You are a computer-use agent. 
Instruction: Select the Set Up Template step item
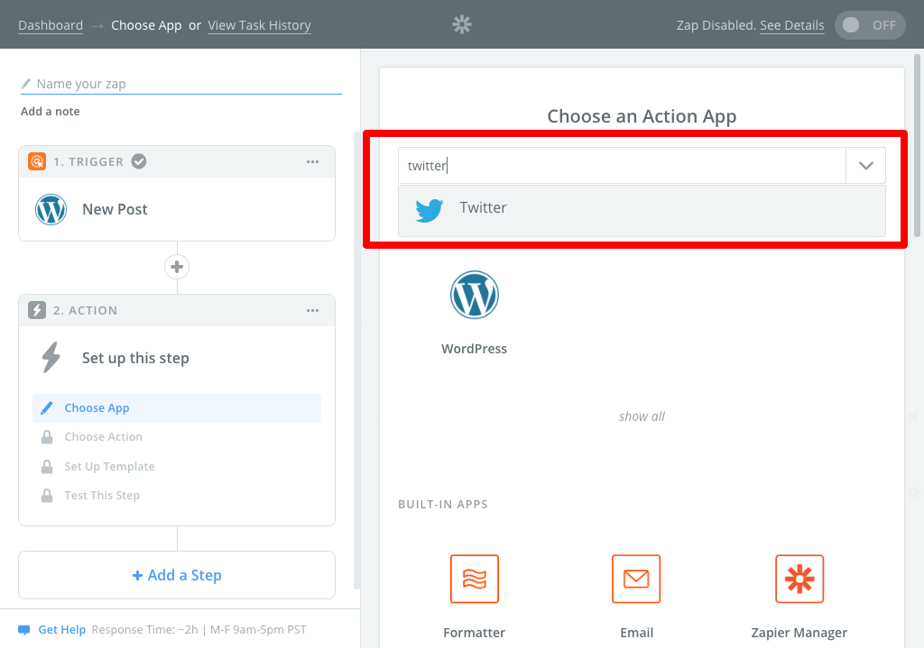(177, 466)
